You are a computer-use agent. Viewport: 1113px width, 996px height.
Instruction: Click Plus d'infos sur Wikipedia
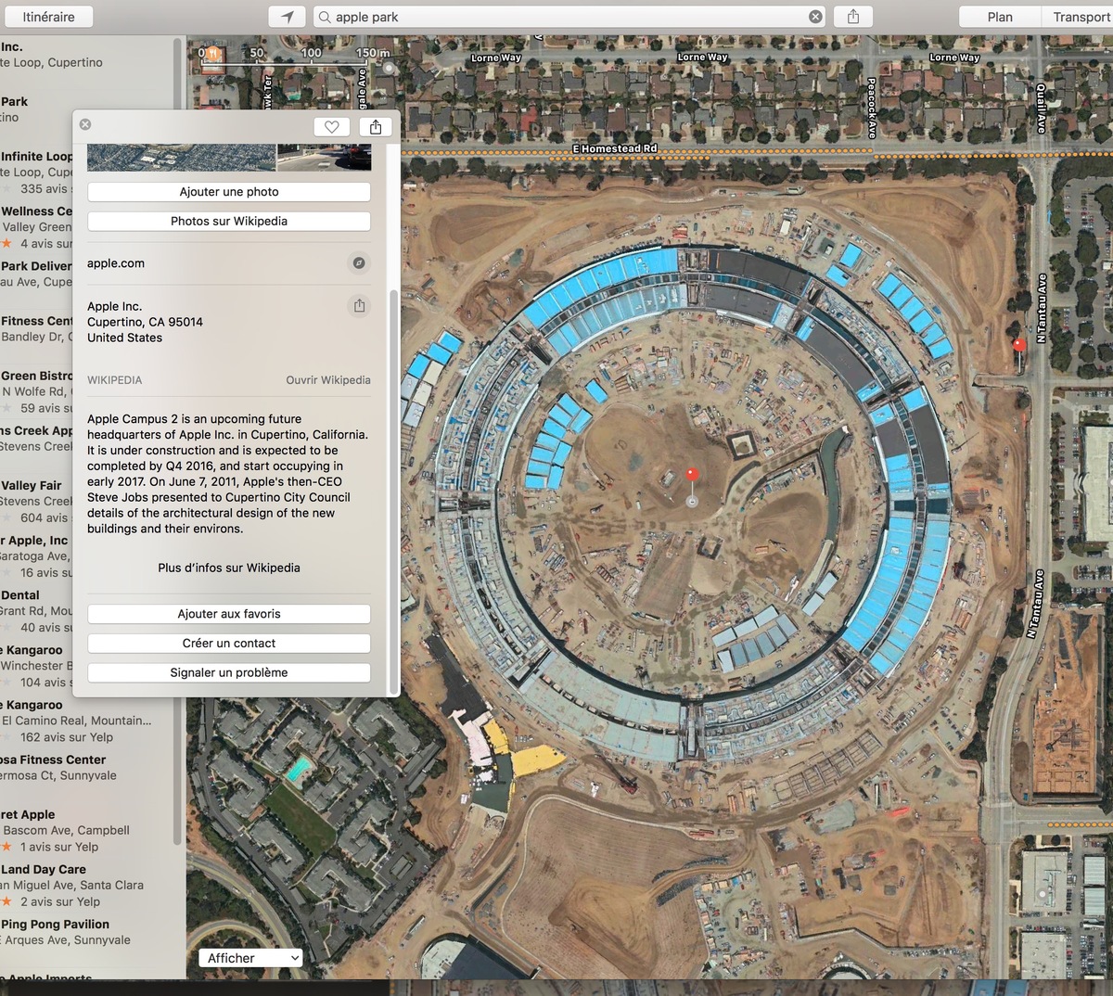coord(229,568)
